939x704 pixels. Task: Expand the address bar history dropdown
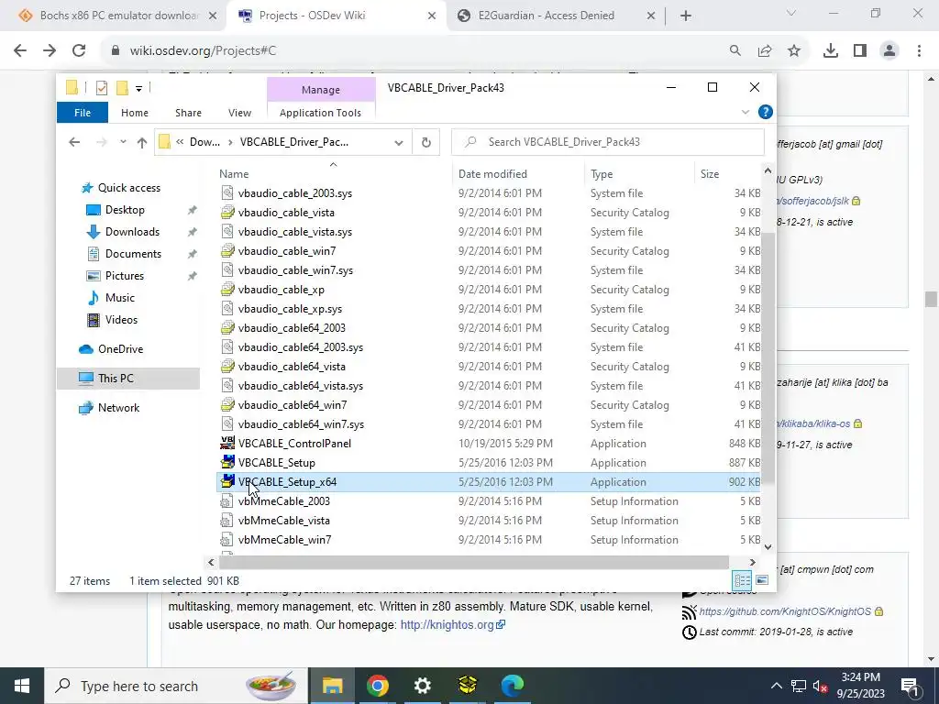pyautogui.click(x=398, y=142)
